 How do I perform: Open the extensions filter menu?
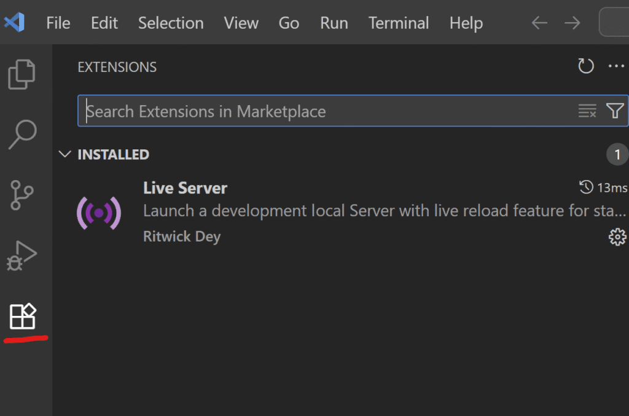tap(615, 111)
